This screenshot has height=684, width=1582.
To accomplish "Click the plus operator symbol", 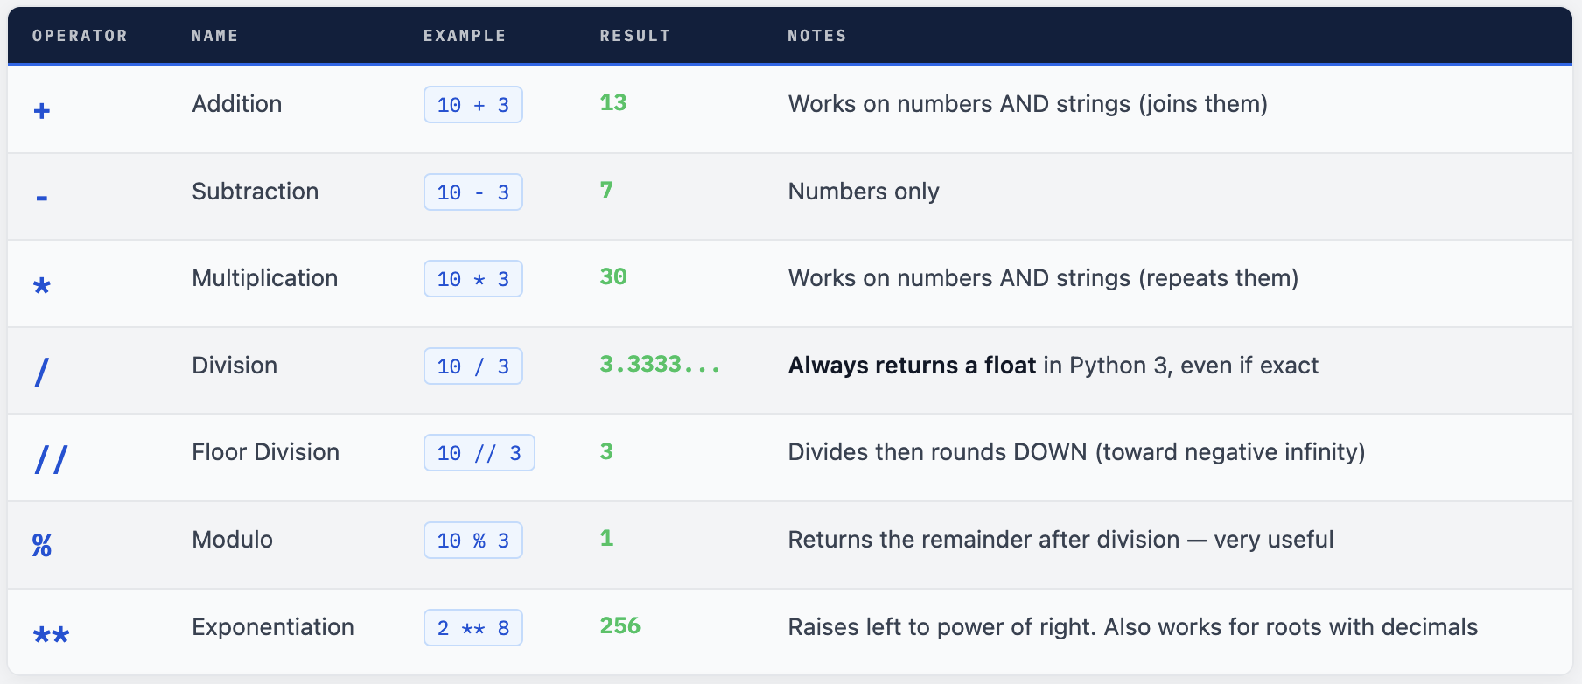I will pos(42,110).
